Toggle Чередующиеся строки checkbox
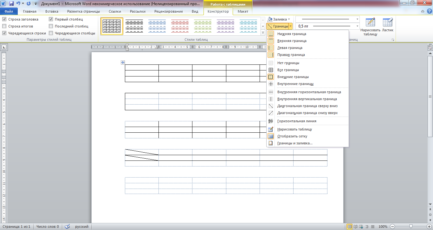This screenshot has width=433, height=230. 4,33
